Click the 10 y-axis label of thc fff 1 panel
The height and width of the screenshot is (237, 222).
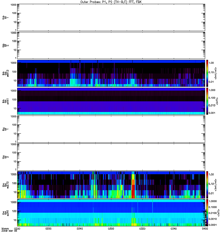(x=15, y=134)
